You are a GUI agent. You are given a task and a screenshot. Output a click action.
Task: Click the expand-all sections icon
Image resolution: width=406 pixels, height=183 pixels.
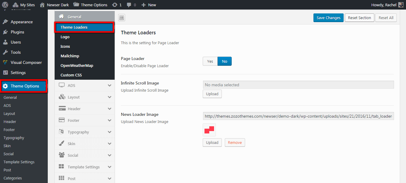point(122,18)
